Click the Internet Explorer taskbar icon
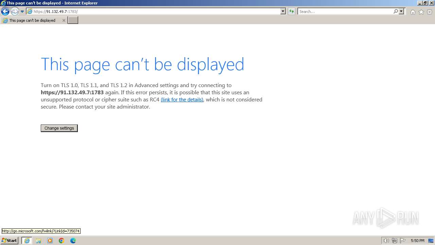This screenshot has height=245, width=435. [x=27, y=241]
